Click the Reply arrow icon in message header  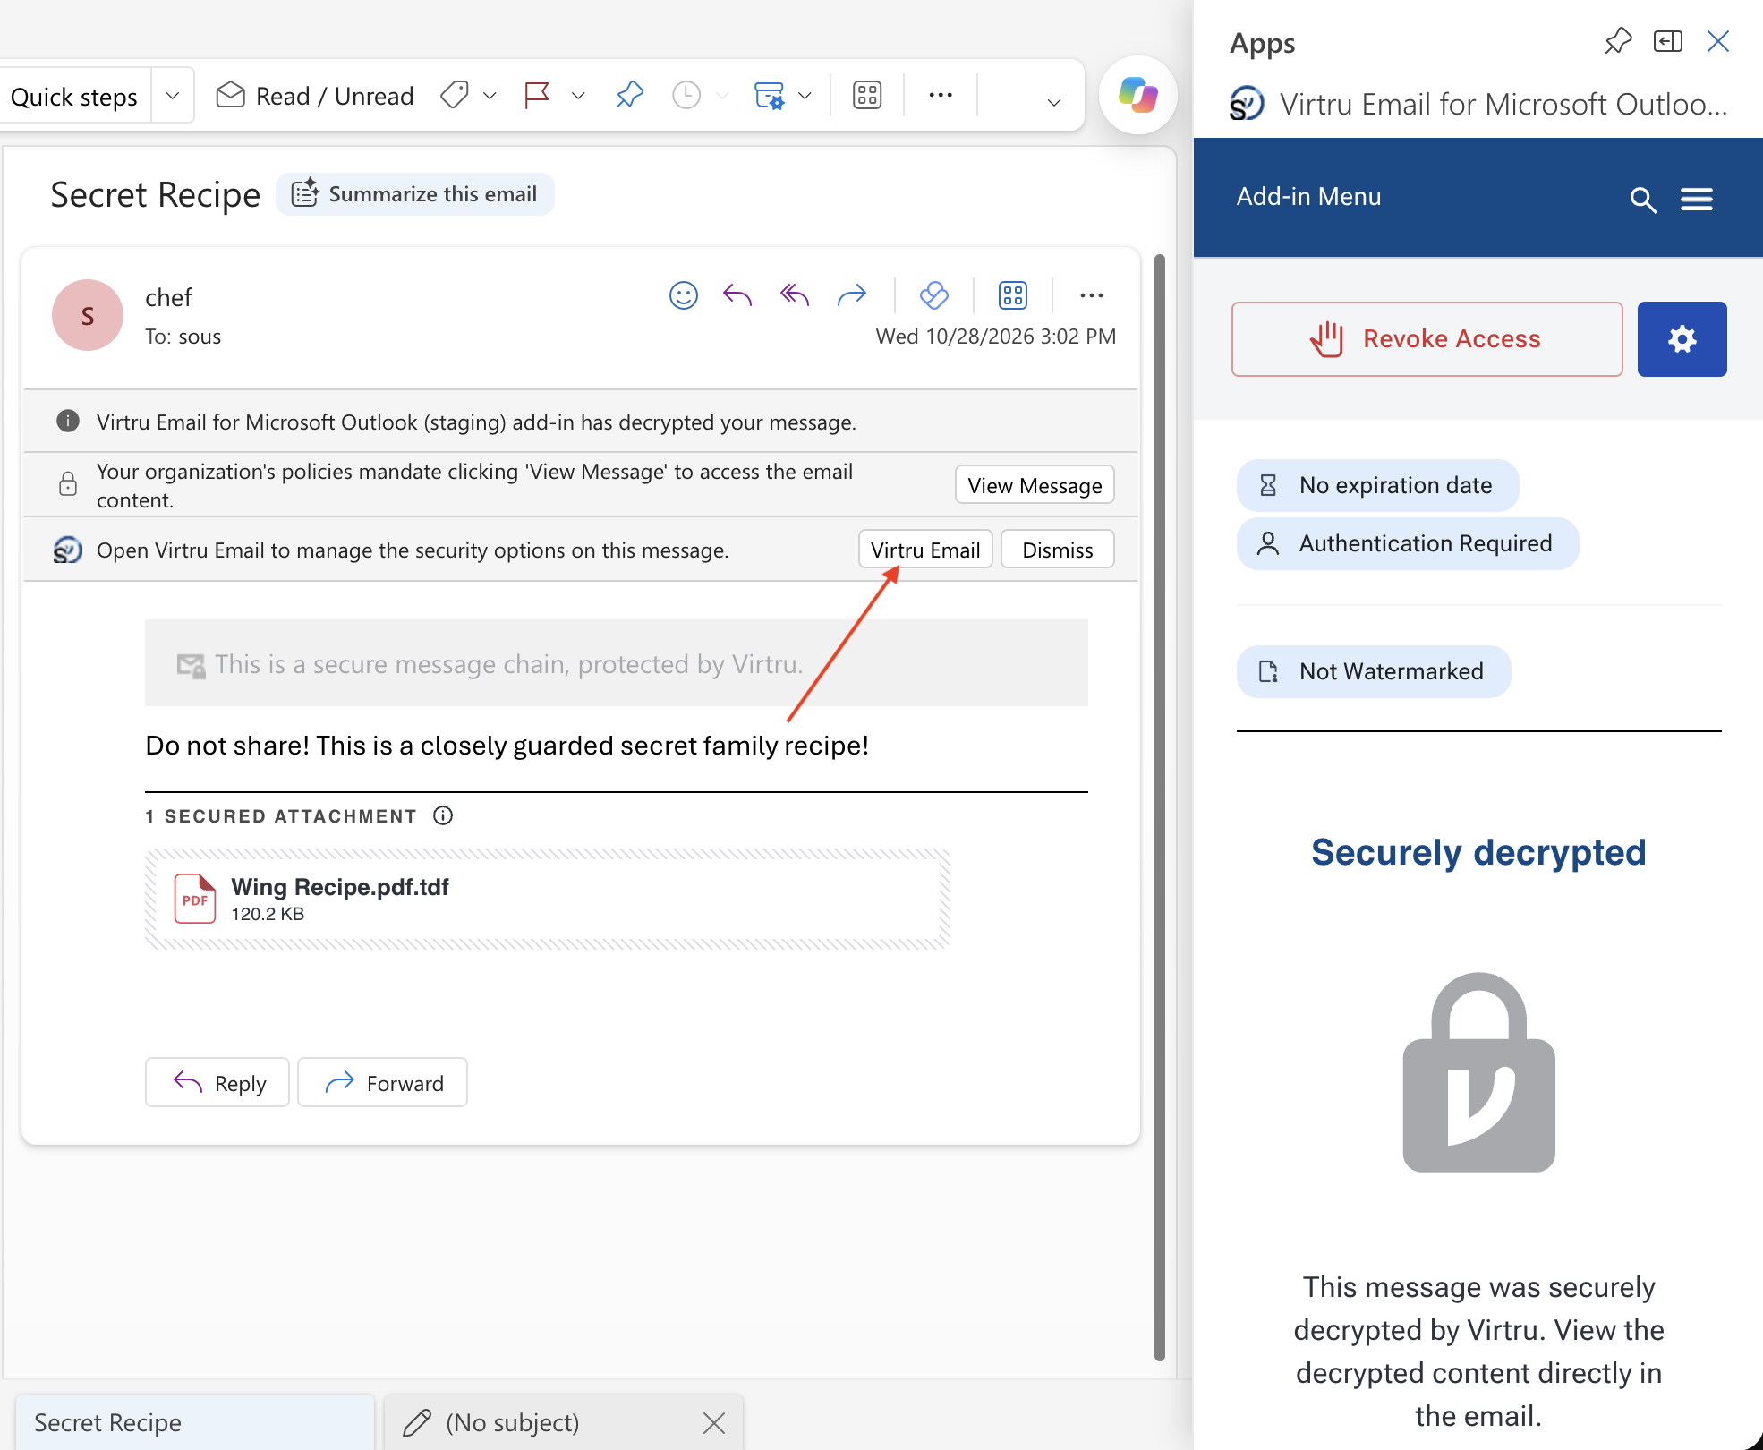(737, 294)
